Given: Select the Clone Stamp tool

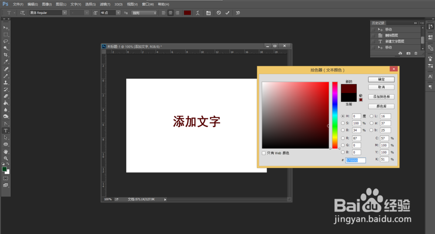Looking at the screenshot, I should (6, 82).
